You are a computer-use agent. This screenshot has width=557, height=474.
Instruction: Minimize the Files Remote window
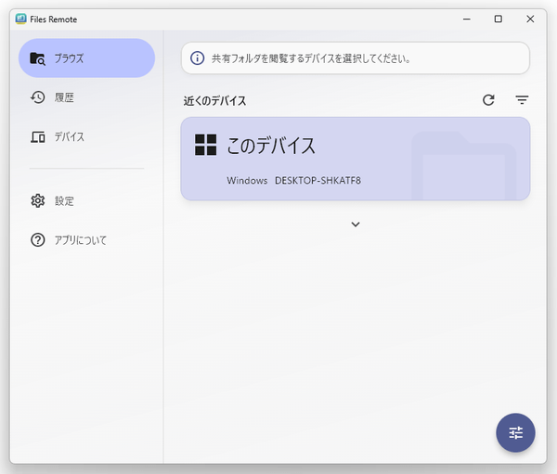pyautogui.click(x=467, y=19)
